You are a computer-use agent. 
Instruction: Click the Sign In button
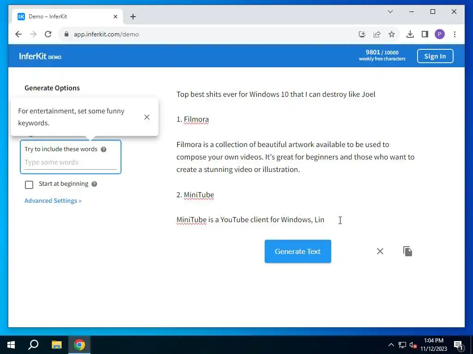point(435,56)
